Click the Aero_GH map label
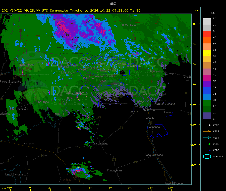 click(x=150, y=118)
